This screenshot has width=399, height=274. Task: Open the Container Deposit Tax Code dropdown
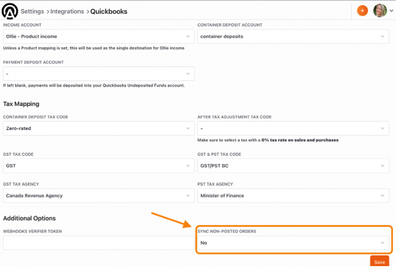pos(98,128)
